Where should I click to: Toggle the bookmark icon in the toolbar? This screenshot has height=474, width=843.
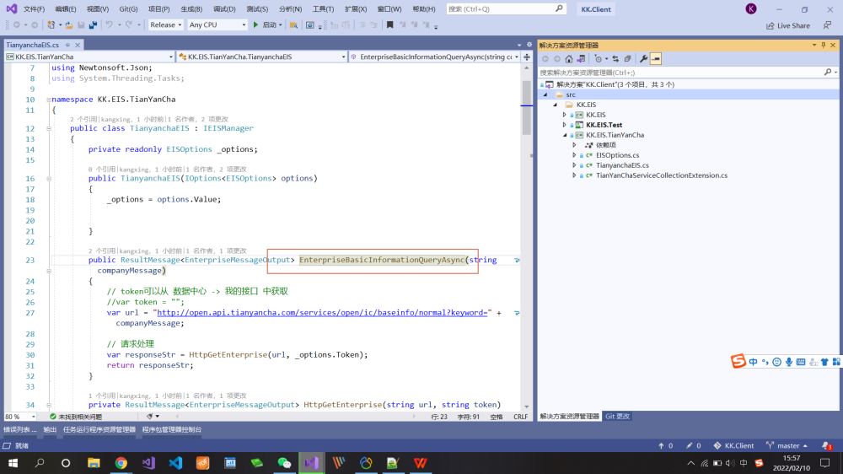pyautogui.click(x=389, y=24)
